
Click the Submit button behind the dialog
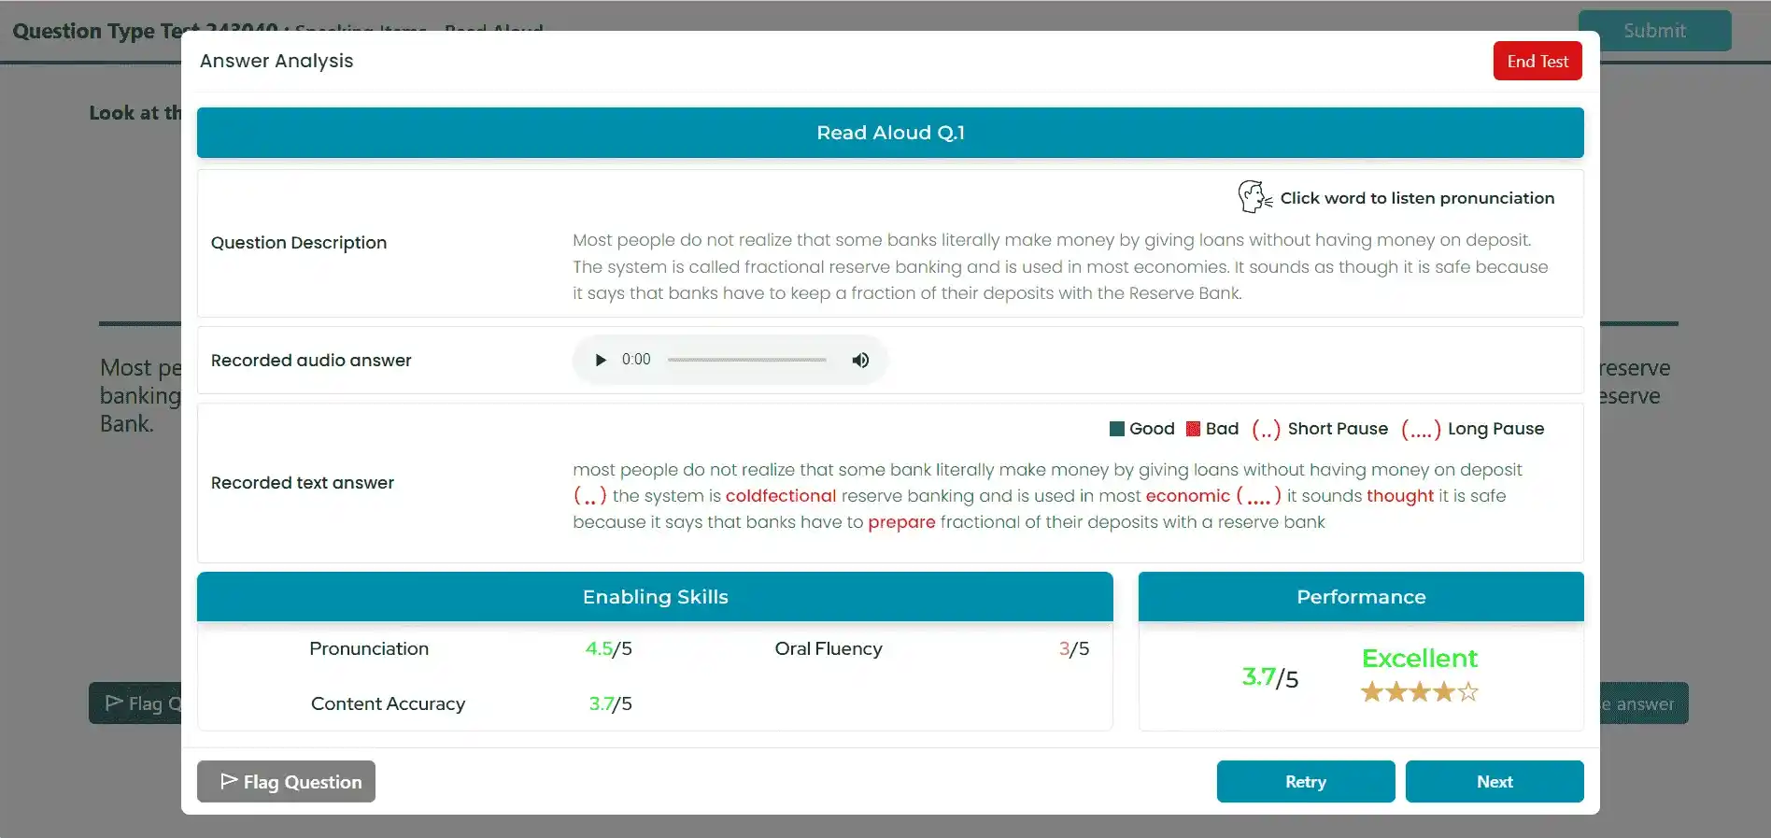point(1653,31)
